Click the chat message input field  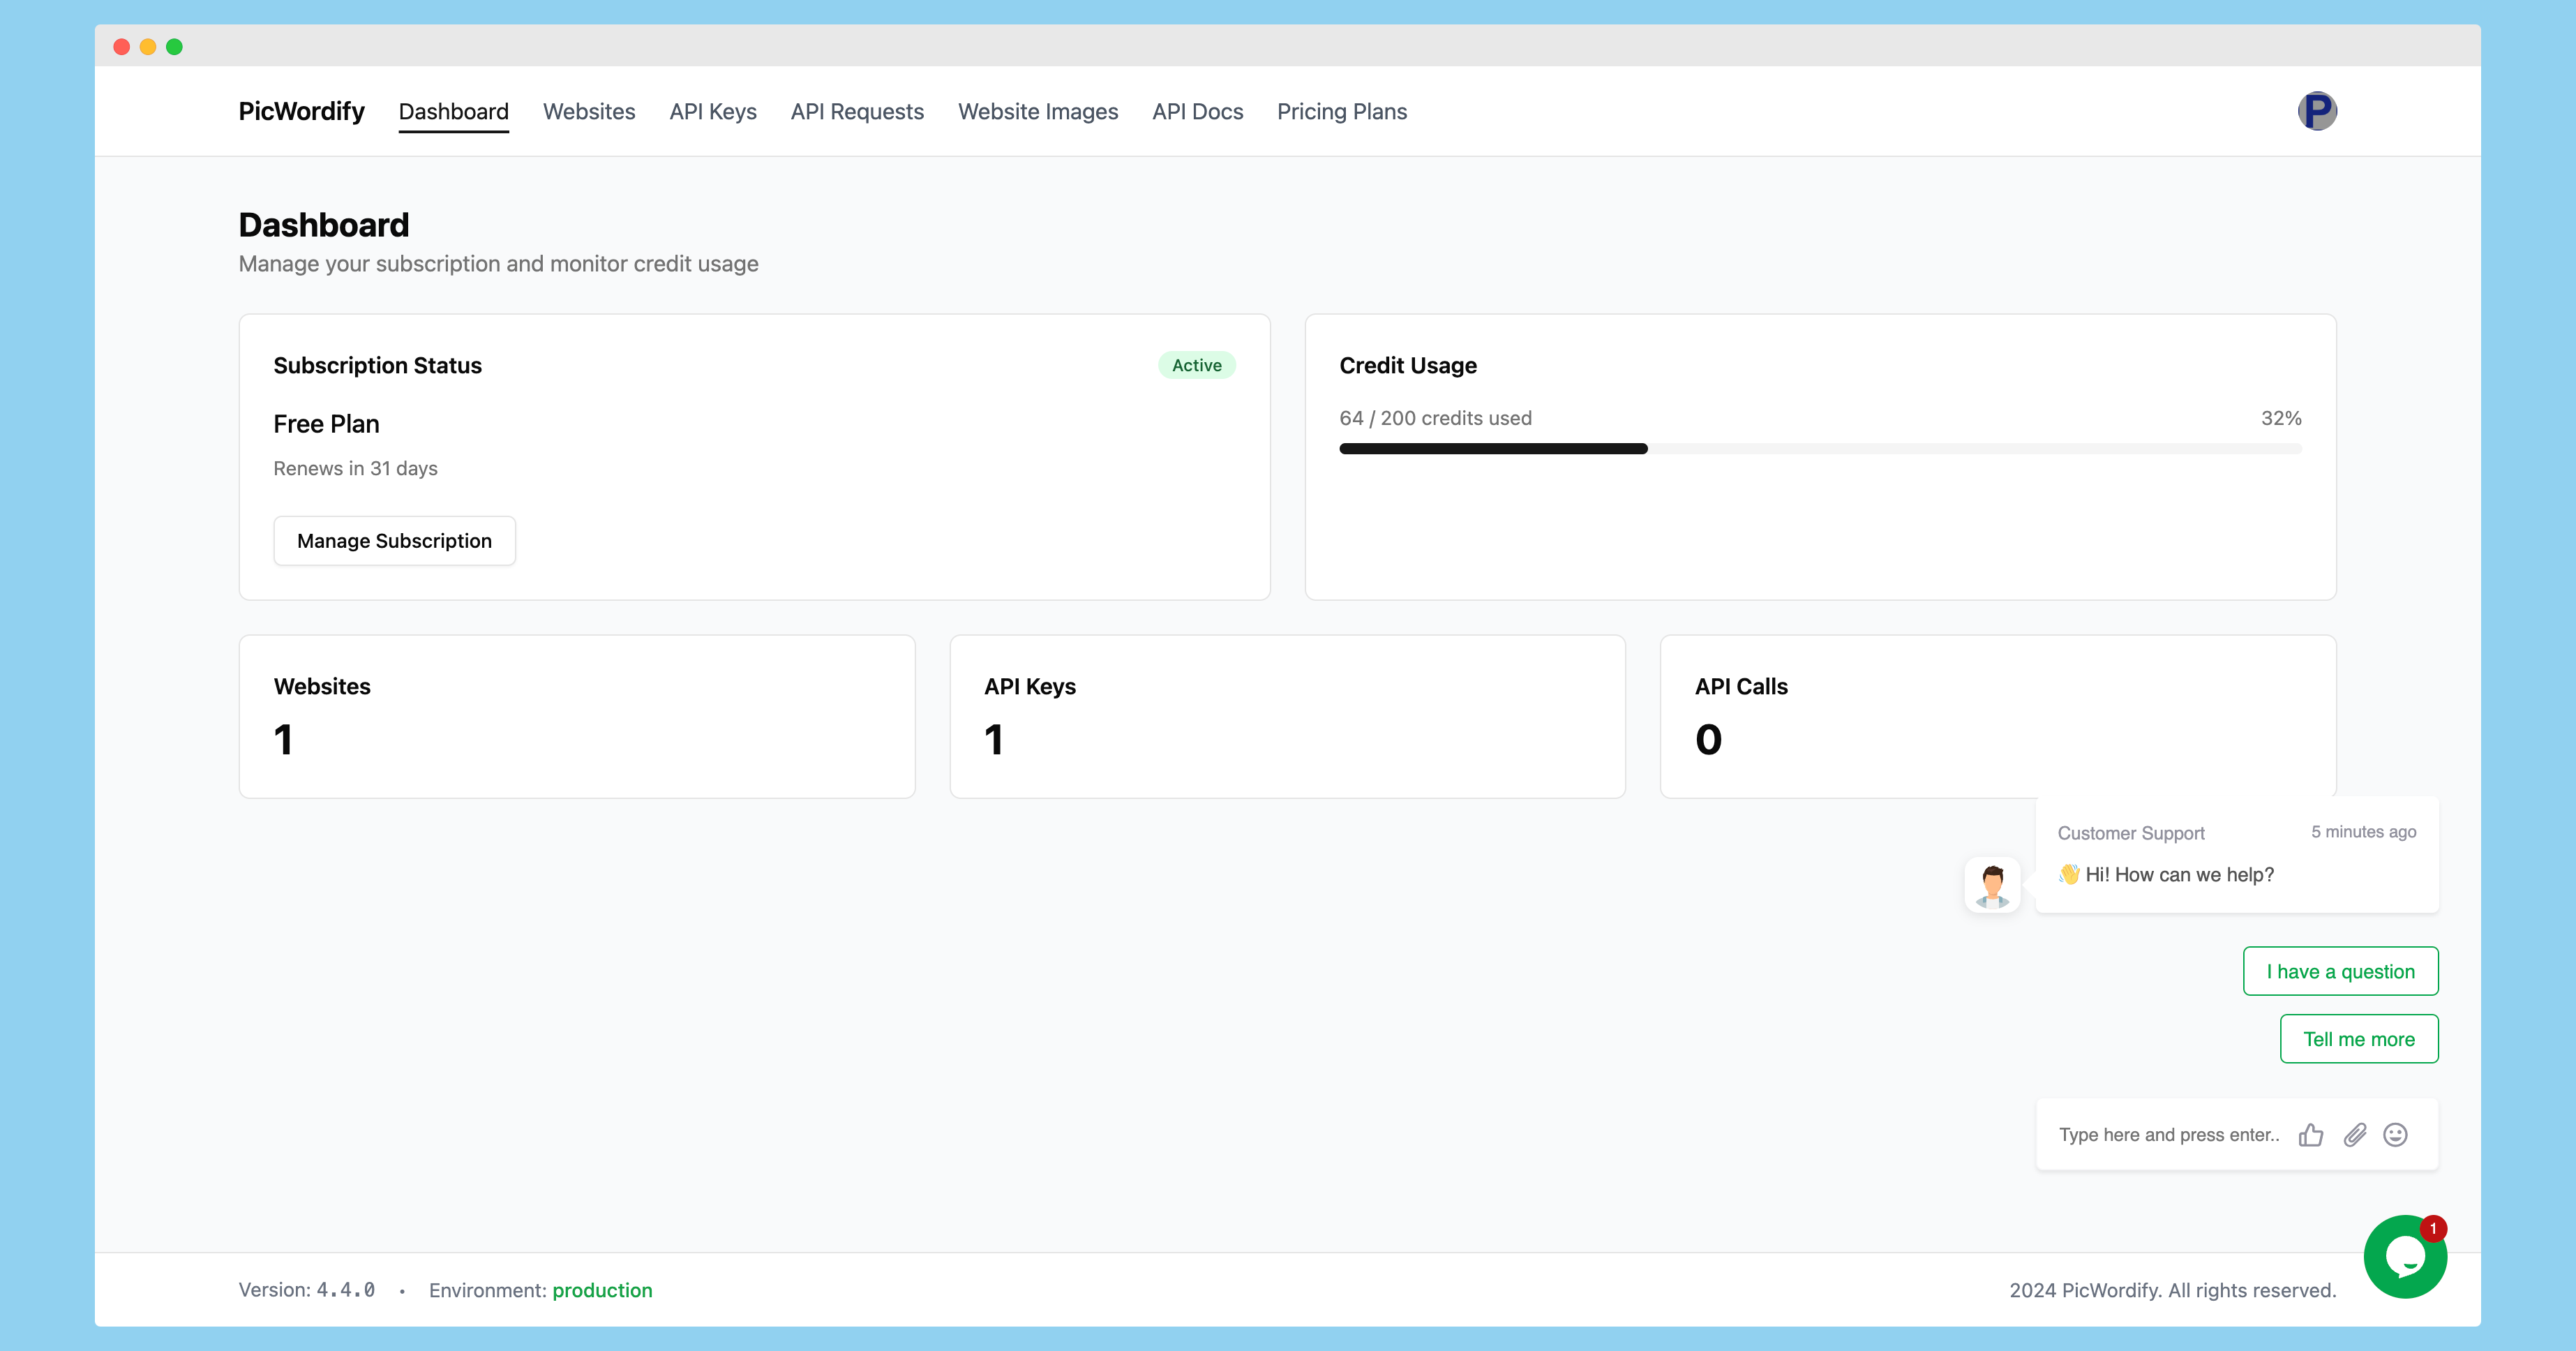click(x=2168, y=1134)
